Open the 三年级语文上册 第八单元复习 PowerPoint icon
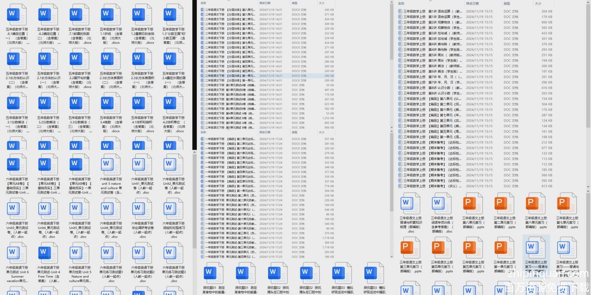Viewport: 591px width, 295px height. pyautogui.click(x=473, y=204)
